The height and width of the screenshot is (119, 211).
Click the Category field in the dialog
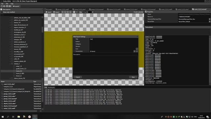coord(114,44)
